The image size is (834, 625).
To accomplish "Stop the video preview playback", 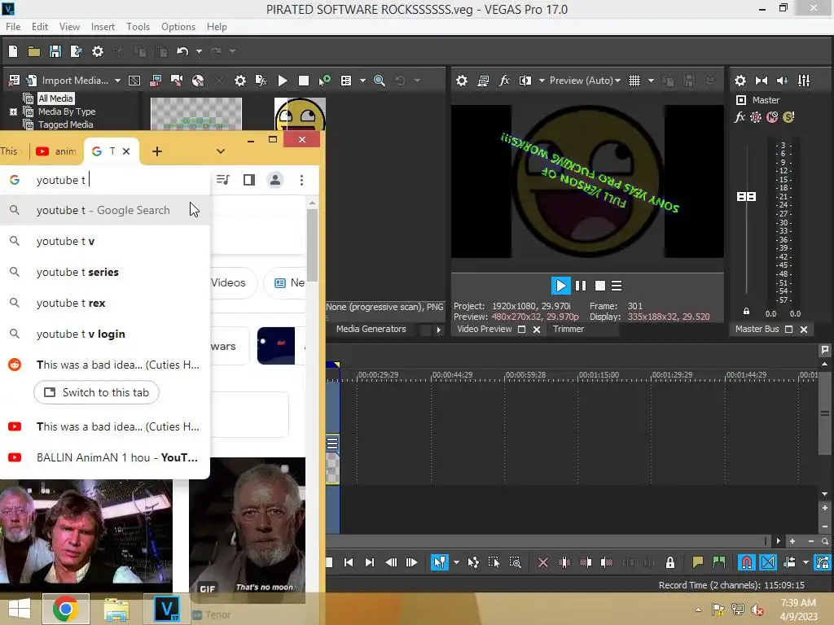I will pyautogui.click(x=600, y=286).
